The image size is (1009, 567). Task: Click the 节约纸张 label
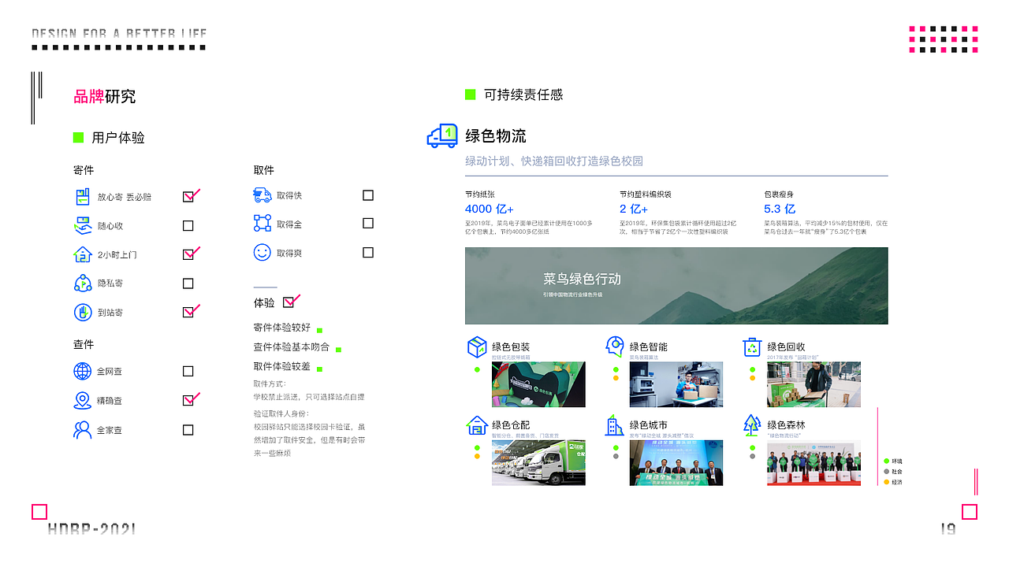[480, 194]
